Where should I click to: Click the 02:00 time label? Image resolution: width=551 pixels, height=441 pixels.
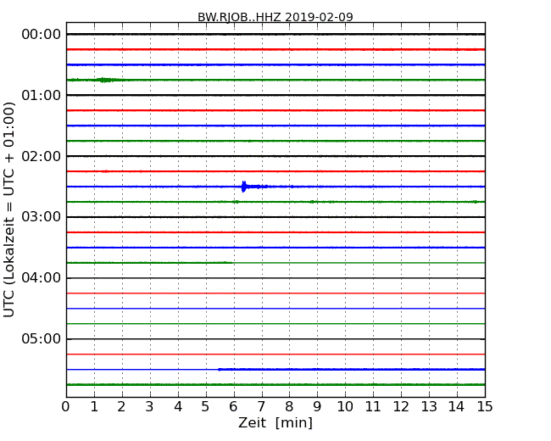click(42, 156)
